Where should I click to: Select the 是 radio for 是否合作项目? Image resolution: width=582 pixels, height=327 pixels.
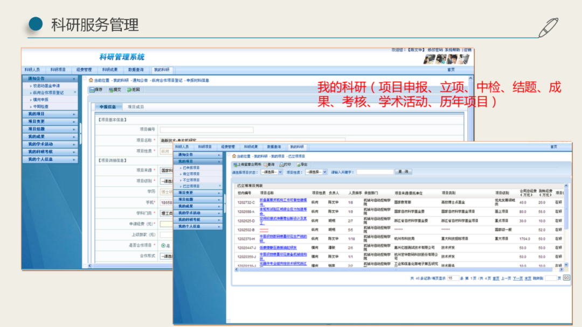point(163,246)
